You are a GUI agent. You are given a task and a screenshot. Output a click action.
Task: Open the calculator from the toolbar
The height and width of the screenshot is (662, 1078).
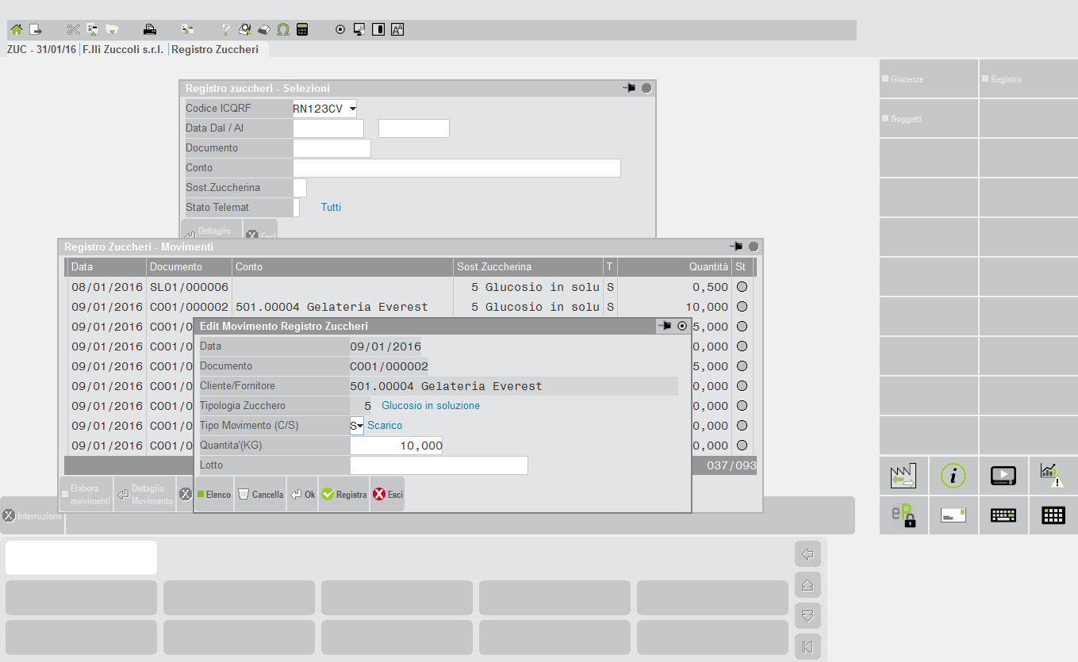[x=302, y=30]
